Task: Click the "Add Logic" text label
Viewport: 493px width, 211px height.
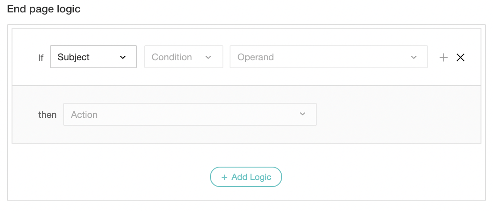Action: pos(251,177)
